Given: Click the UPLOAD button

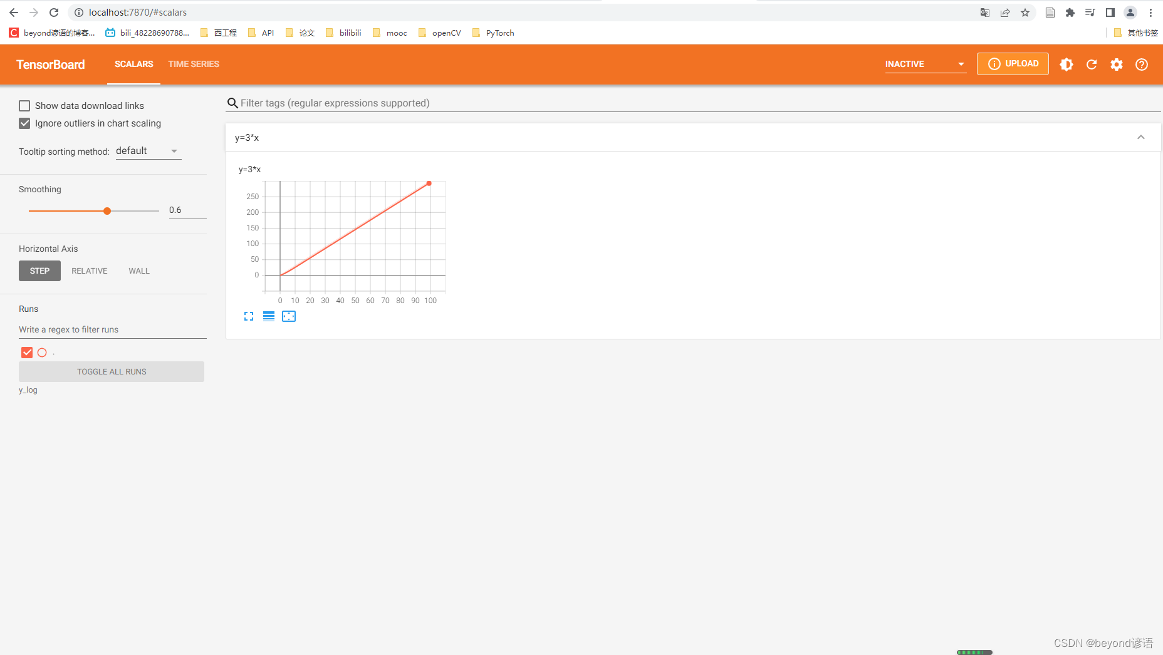Looking at the screenshot, I should (1013, 64).
